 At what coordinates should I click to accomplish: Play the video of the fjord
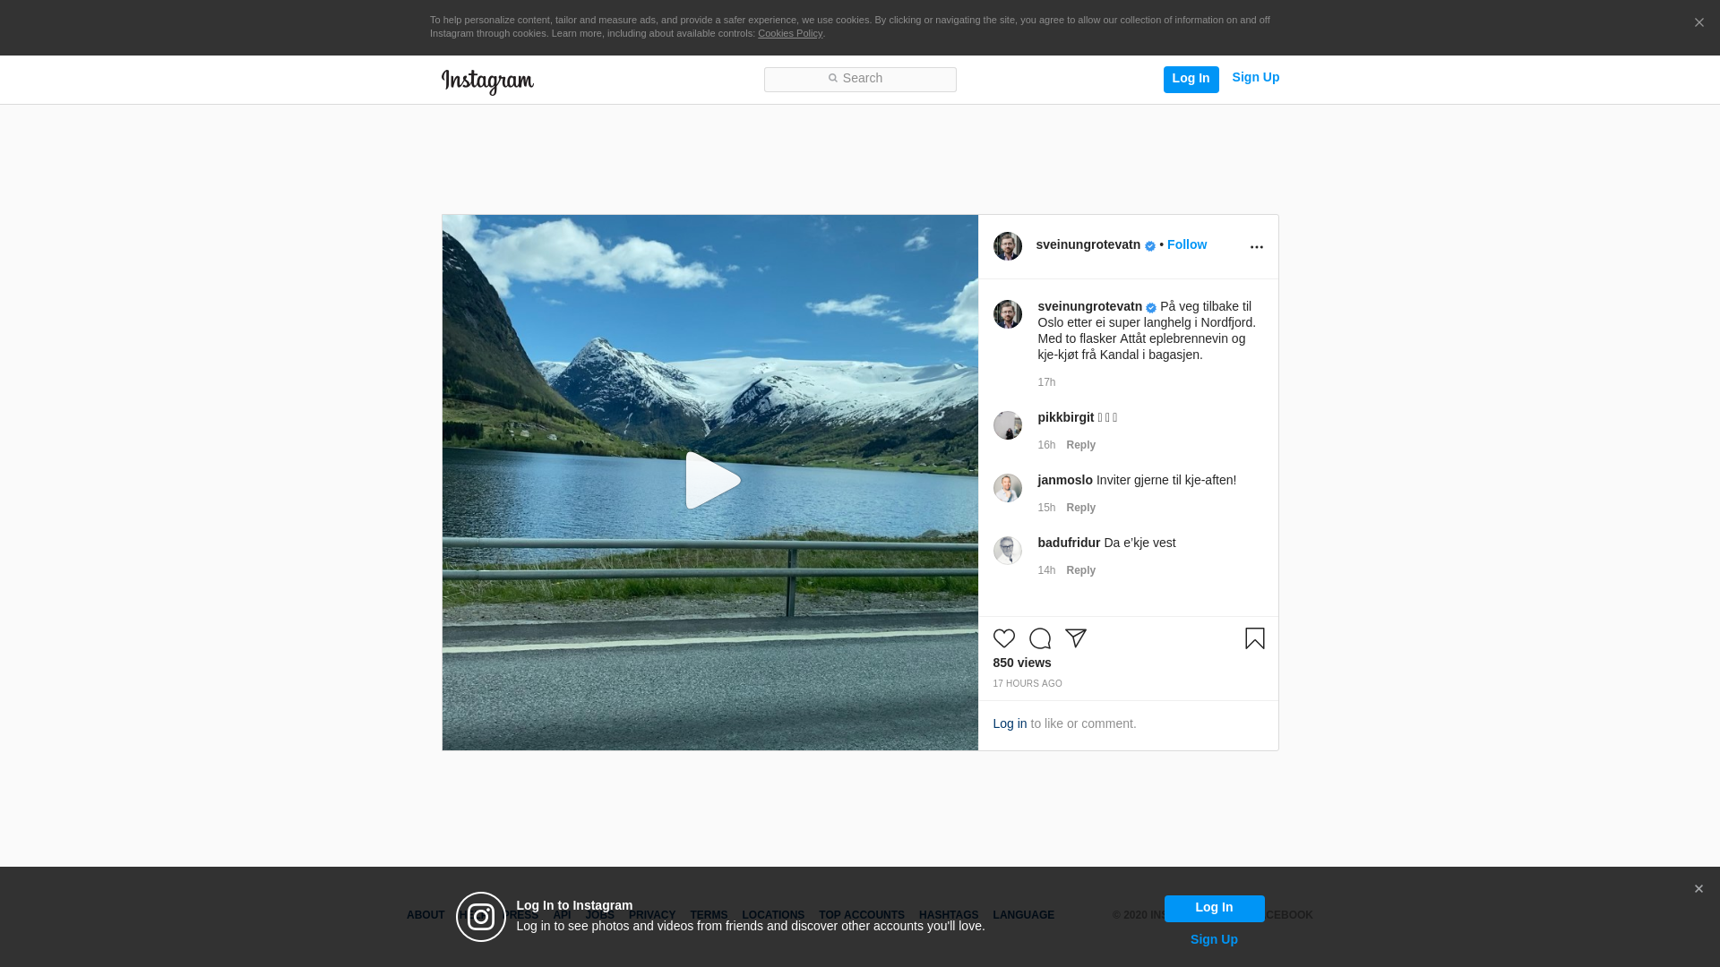[x=711, y=482]
